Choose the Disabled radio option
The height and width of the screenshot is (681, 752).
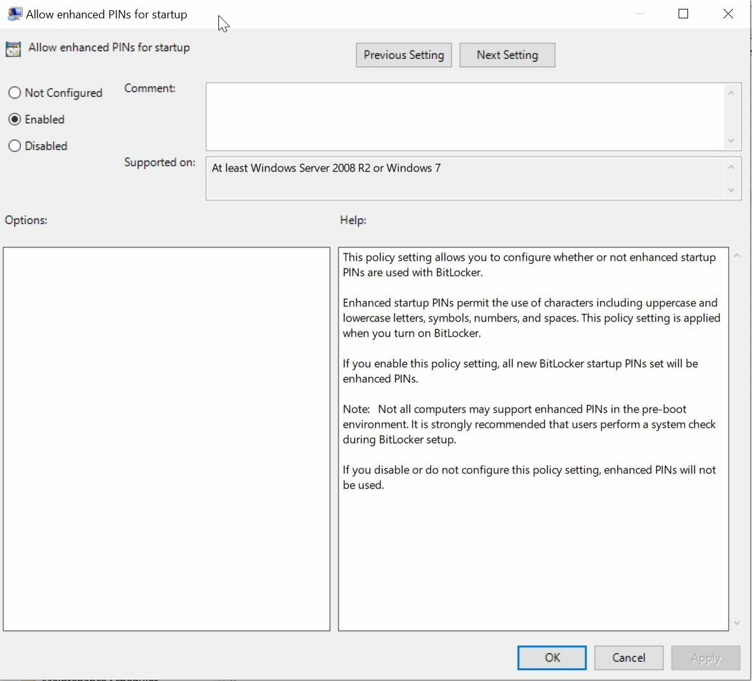tap(15, 146)
